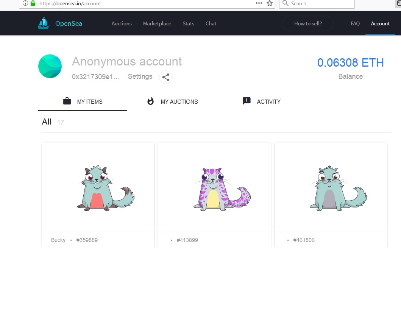Viewport: 401px width, 321px height.
Task: Click the item count 17
Action: [60, 122]
